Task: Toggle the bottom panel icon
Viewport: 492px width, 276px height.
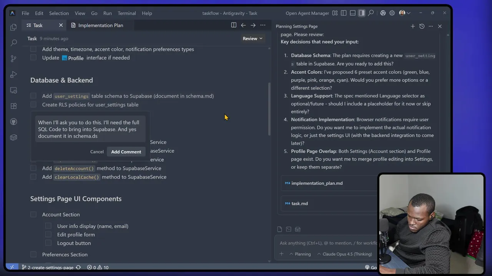Action: pos(352,13)
